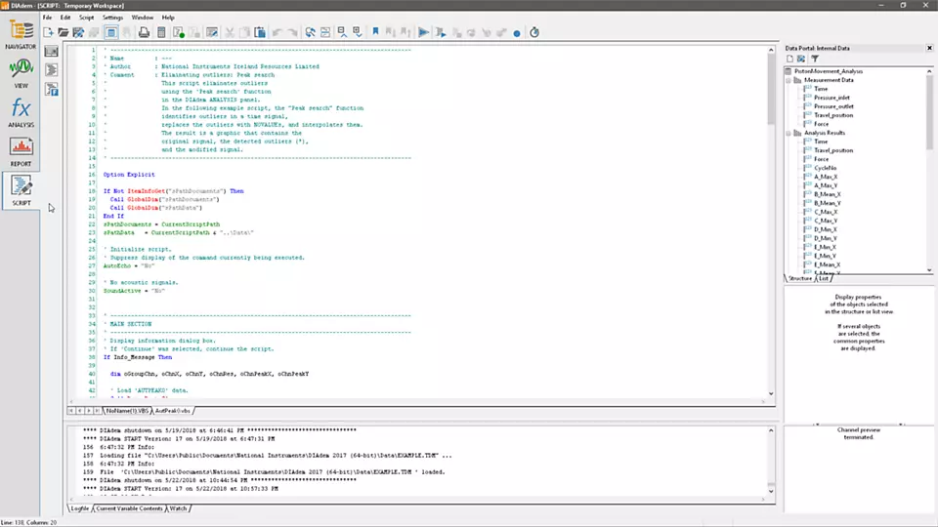Select B_Mean_Y channel
This screenshot has width=938, height=527.
(828, 203)
